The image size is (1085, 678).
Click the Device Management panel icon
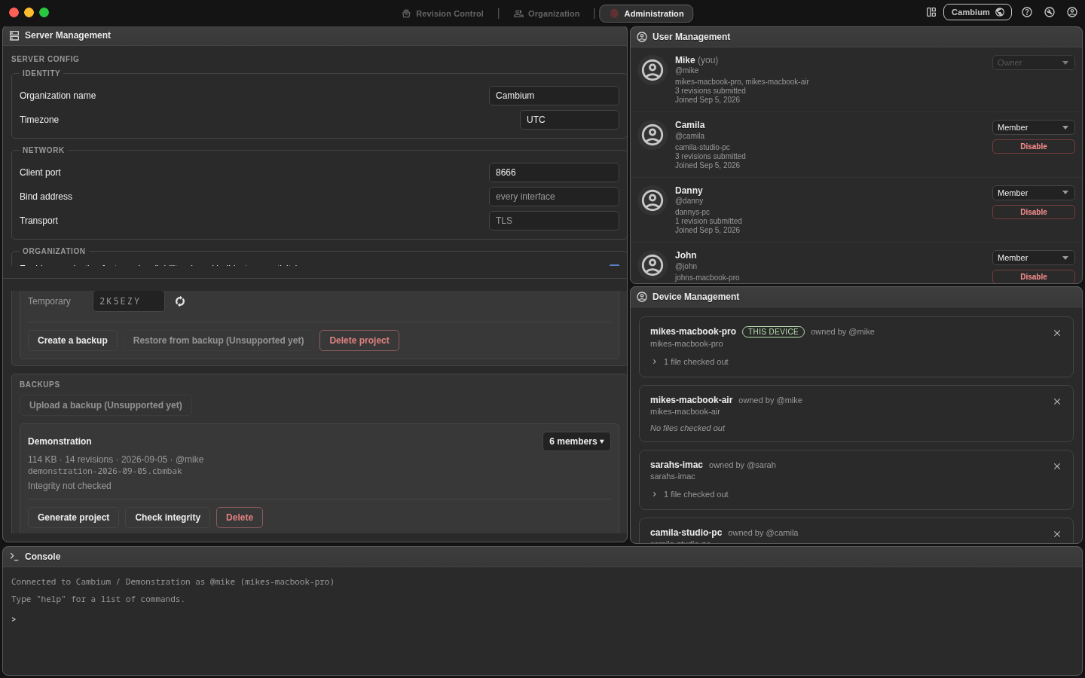click(x=642, y=297)
